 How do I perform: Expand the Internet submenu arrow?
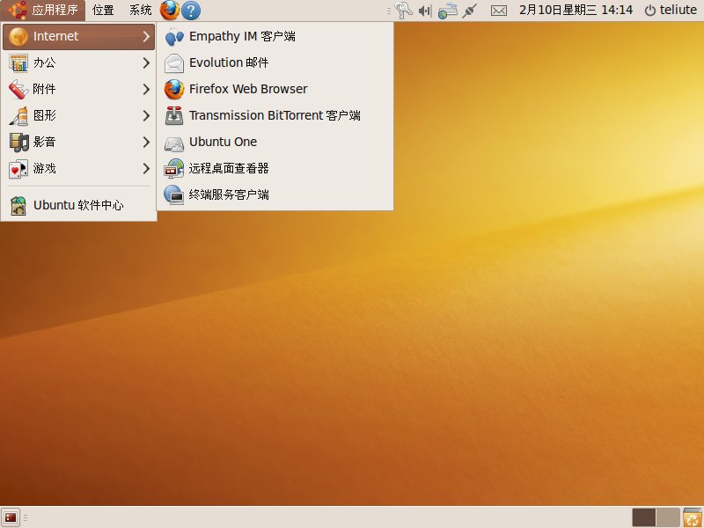click(x=146, y=36)
